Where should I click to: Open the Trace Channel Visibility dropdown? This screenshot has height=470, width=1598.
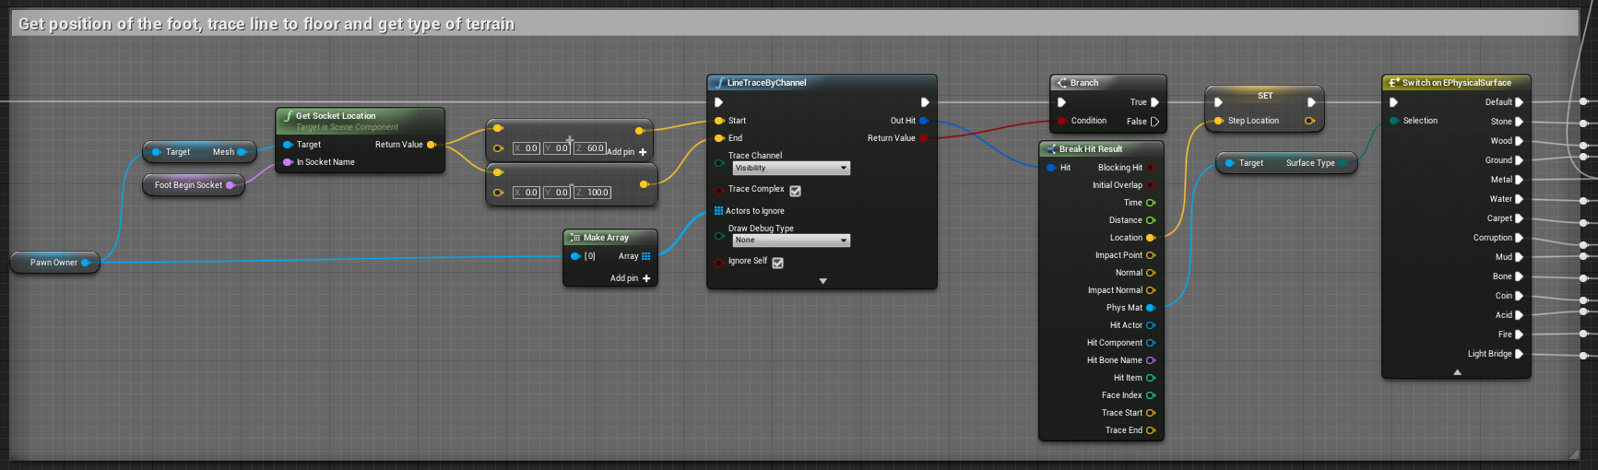[x=791, y=168]
